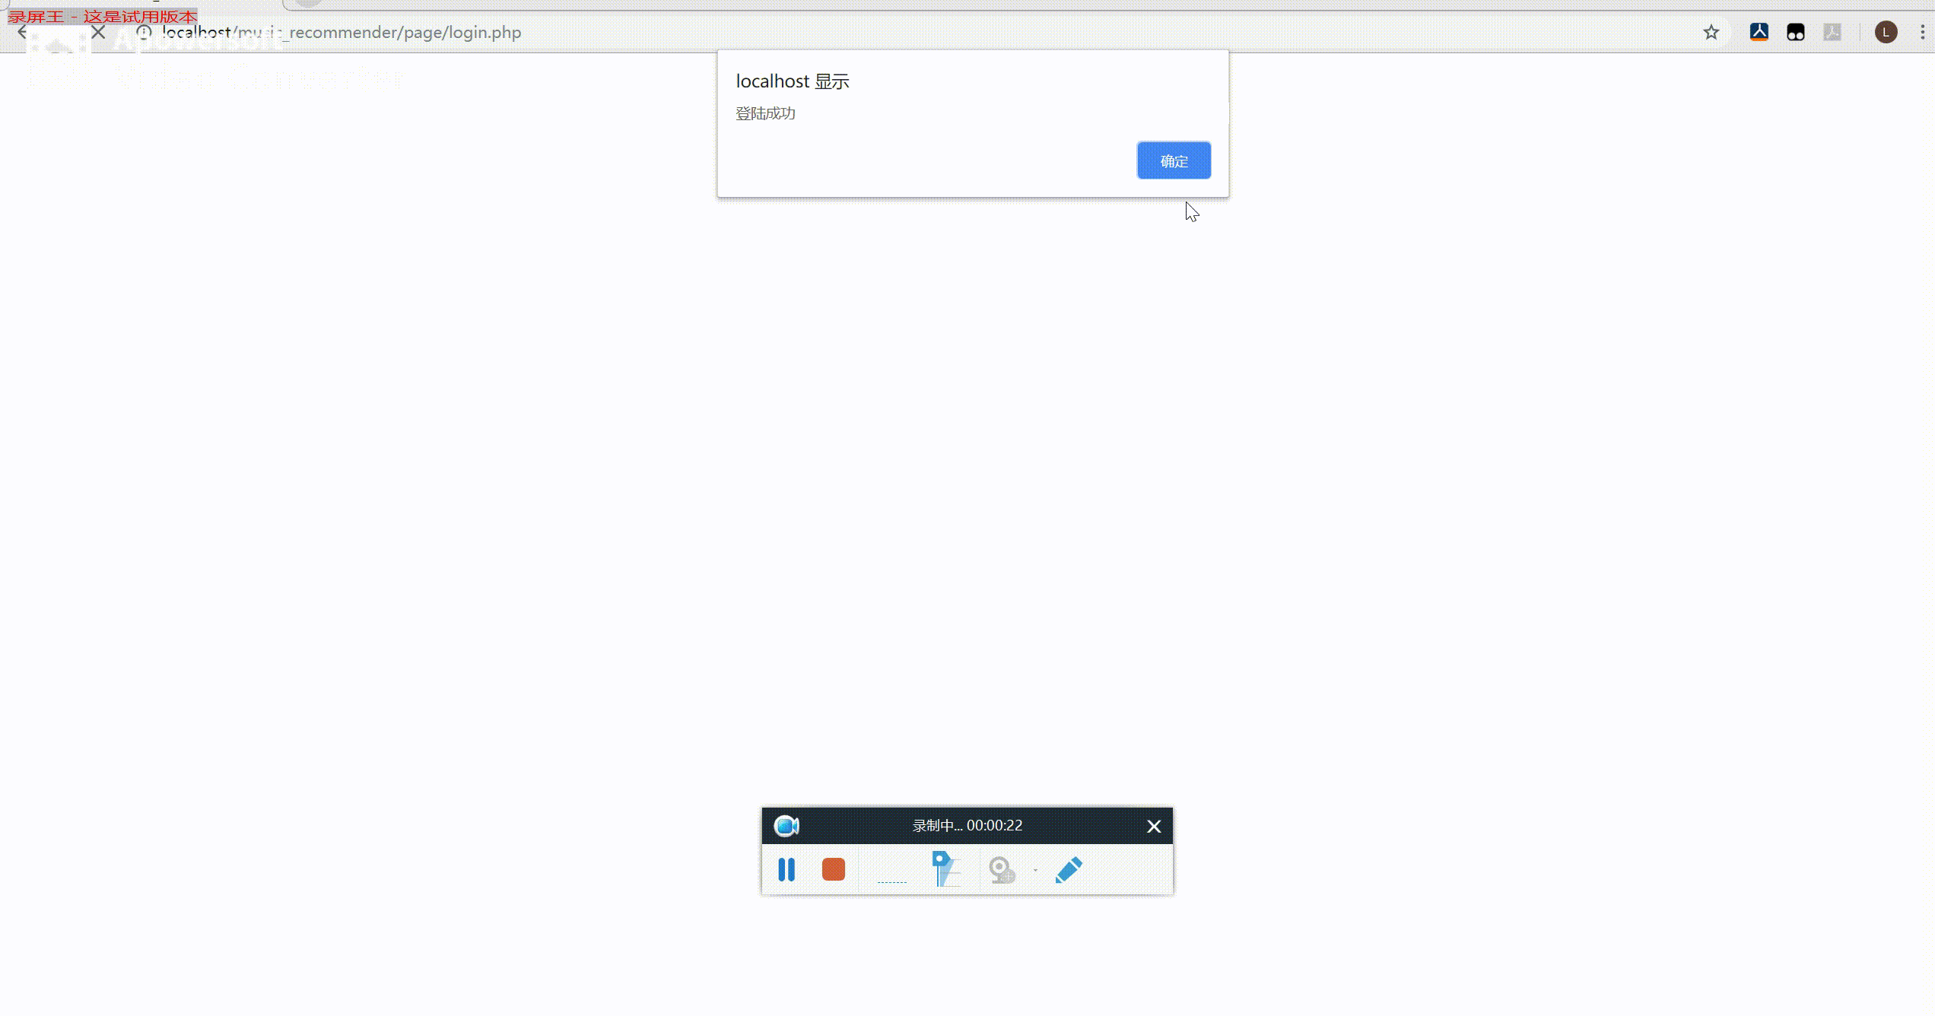Click the greyed-out PDF extension icon
Viewport: 1935px width, 1016px height.
pyautogui.click(x=1832, y=32)
